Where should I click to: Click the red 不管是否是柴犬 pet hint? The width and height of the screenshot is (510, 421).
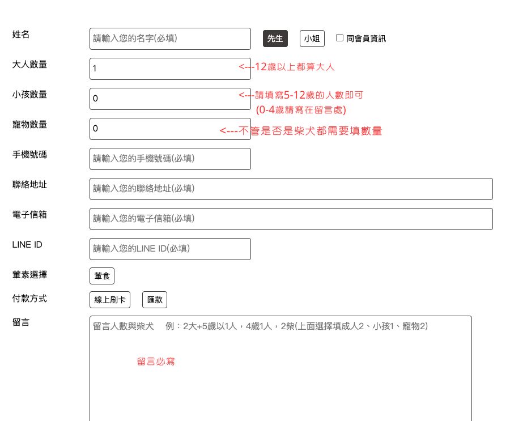tap(301, 131)
